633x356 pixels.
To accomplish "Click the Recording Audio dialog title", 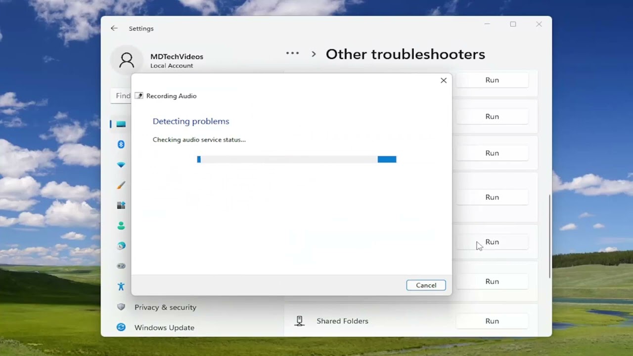I will [x=171, y=96].
